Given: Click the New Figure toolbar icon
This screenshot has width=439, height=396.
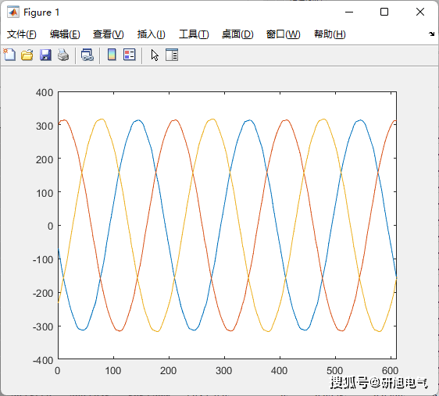Looking at the screenshot, I should [9, 55].
